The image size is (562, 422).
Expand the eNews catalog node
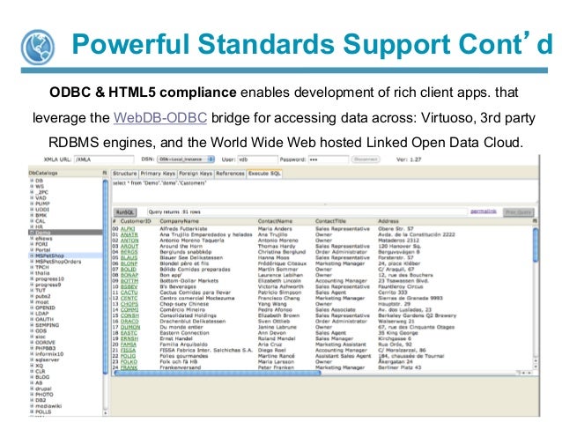(32, 238)
